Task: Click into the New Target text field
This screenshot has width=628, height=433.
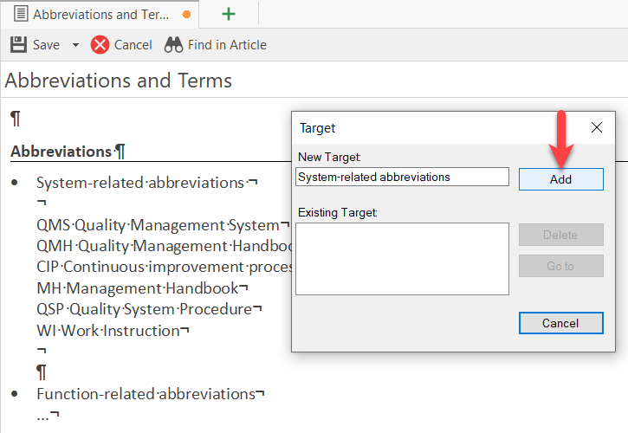Action: (402, 177)
